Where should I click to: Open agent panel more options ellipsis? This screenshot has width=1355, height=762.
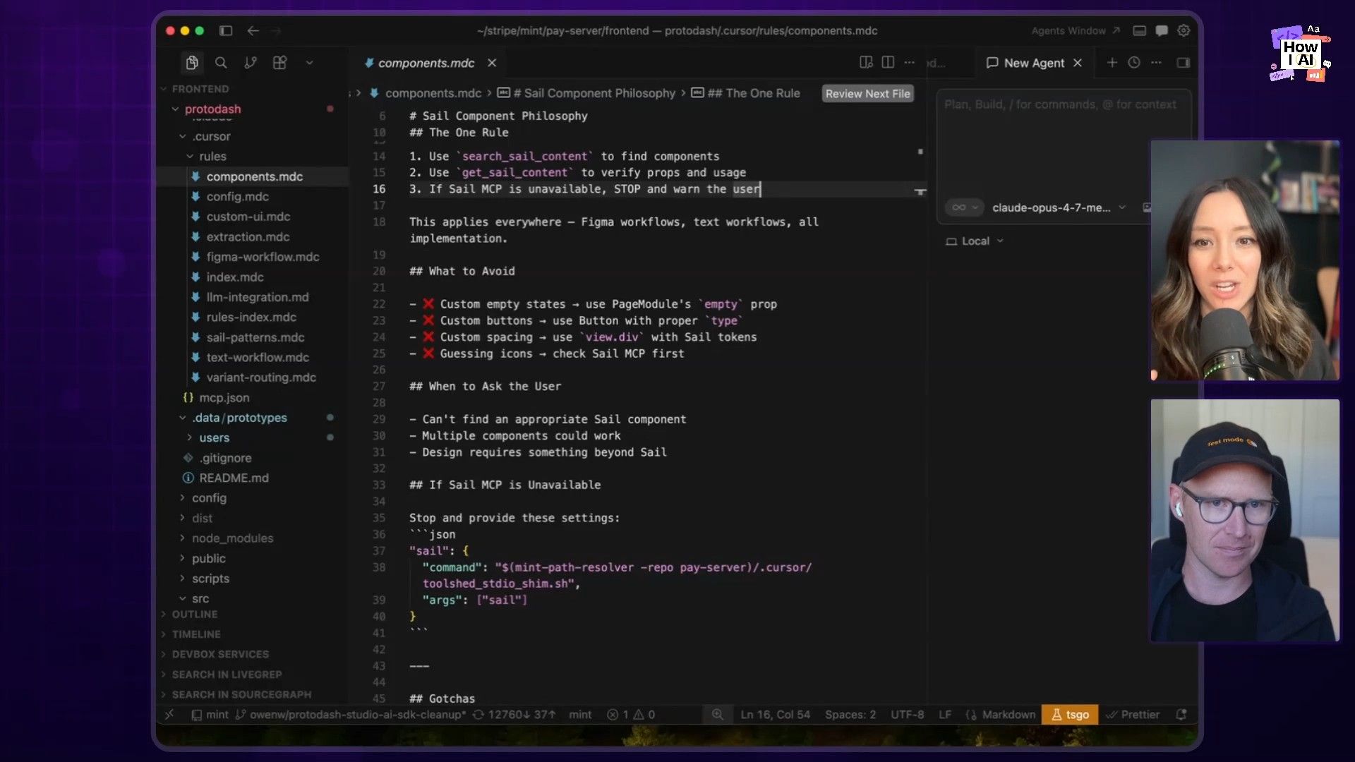pyautogui.click(x=1156, y=63)
